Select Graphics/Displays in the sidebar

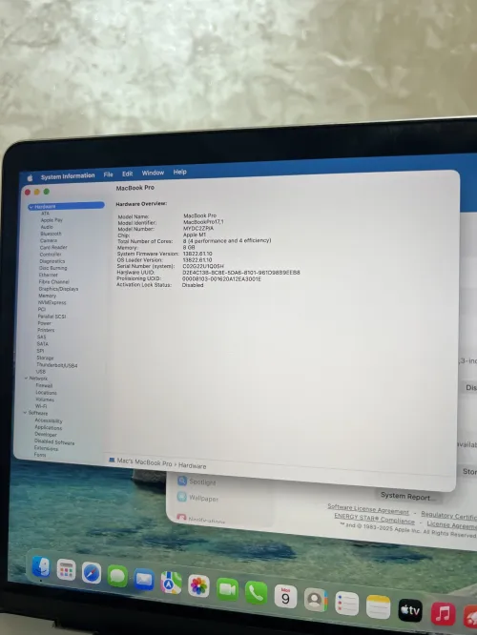(58, 289)
